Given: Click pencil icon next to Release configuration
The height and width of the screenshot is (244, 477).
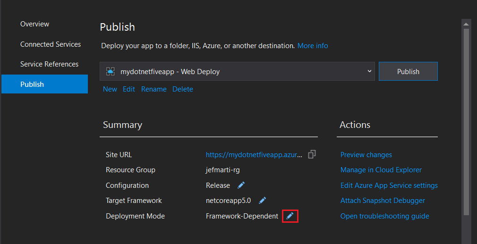Looking at the screenshot, I should tap(241, 185).
